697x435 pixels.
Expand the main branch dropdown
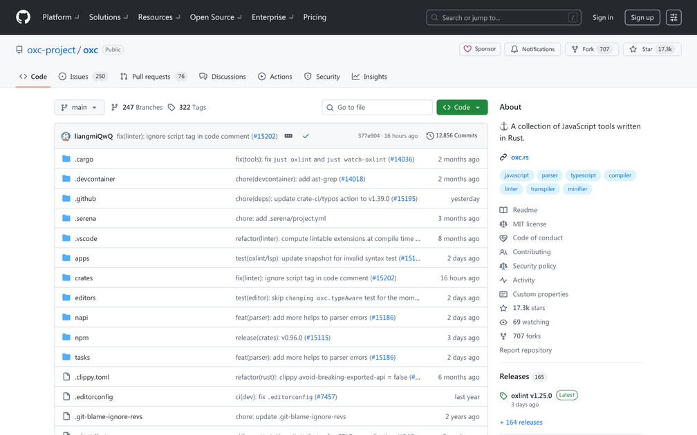[79, 107]
